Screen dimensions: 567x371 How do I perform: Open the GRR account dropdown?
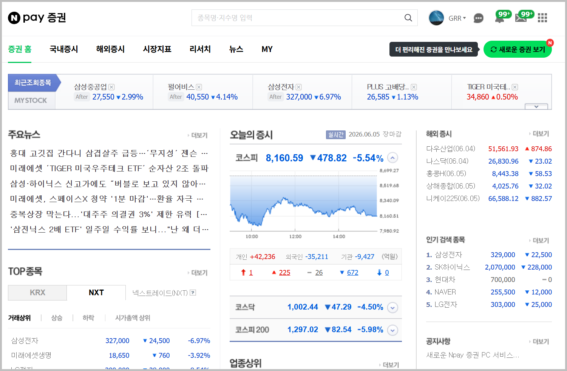pyautogui.click(x=457, y=18)
